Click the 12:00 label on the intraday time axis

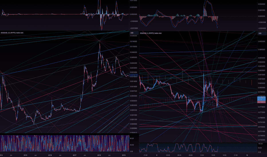[x=202, y=155]
